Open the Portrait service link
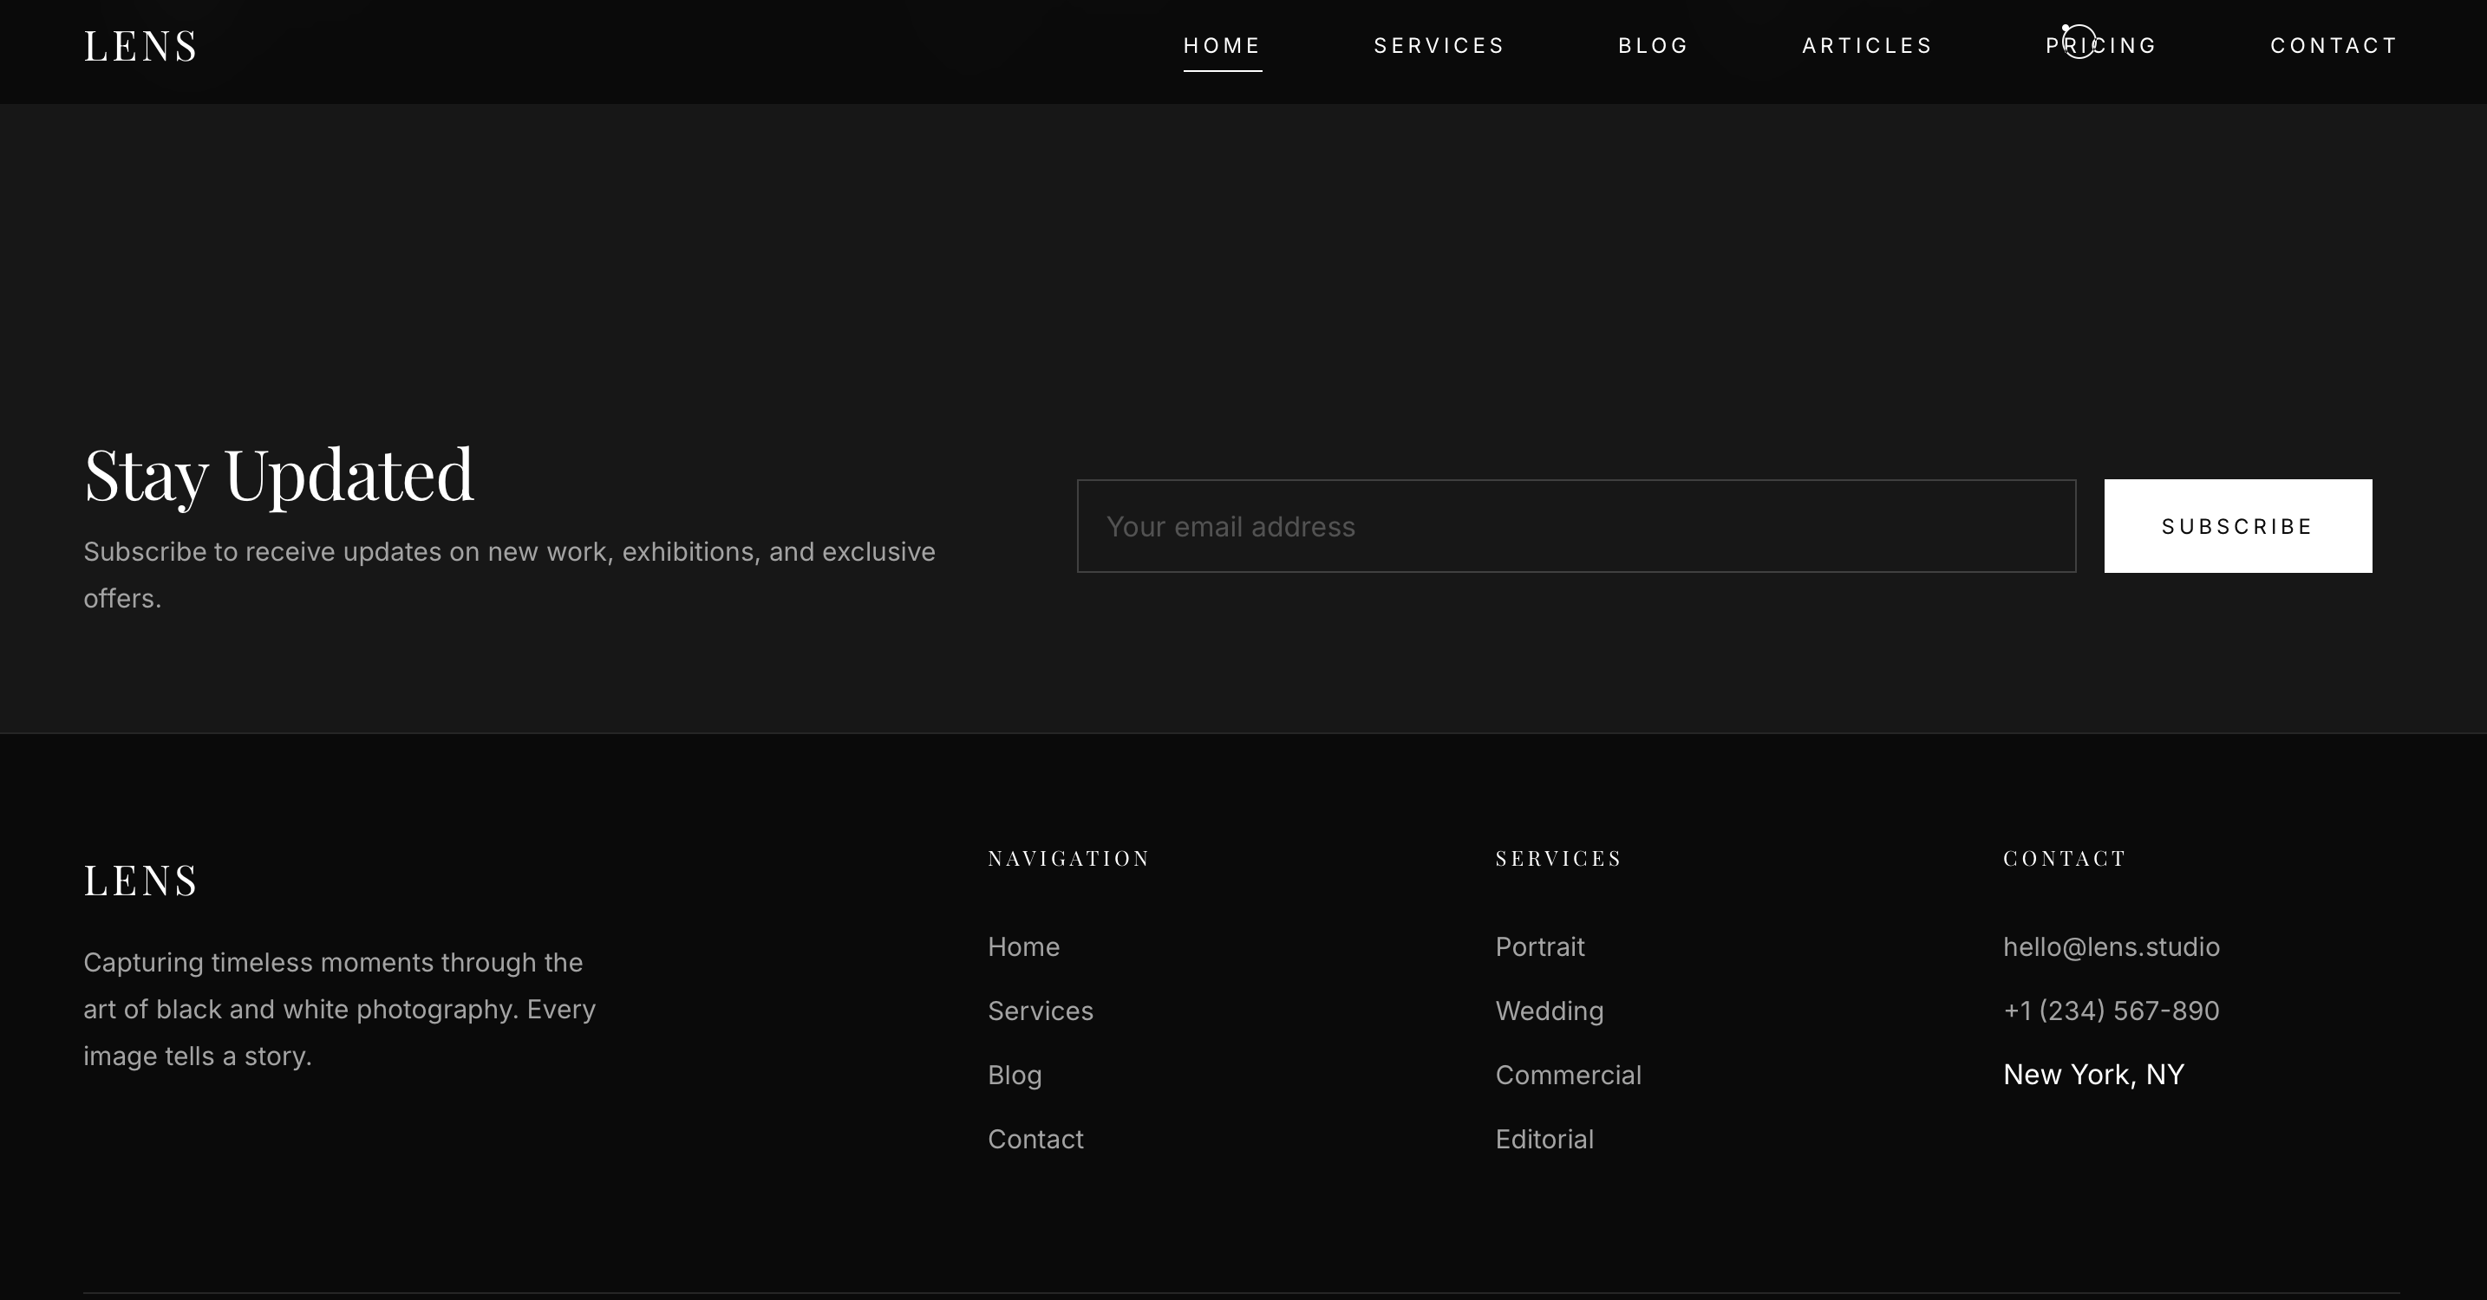 click(x=1539, y=946)
